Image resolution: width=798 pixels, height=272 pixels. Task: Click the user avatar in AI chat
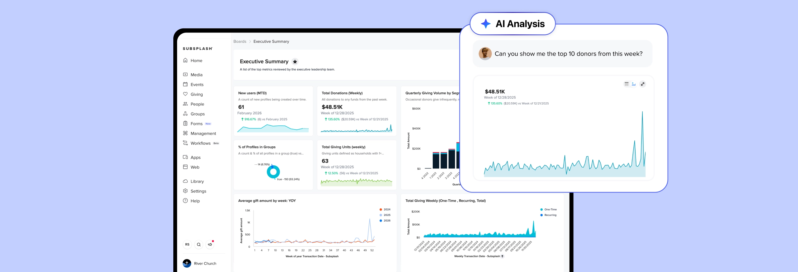pyautogui.click(x=485, y=54)
